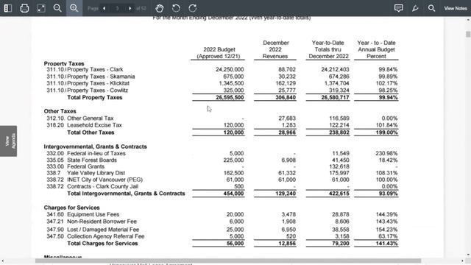Toggle the sidebar panel icon
471x265 pixels.
[8, 8]
